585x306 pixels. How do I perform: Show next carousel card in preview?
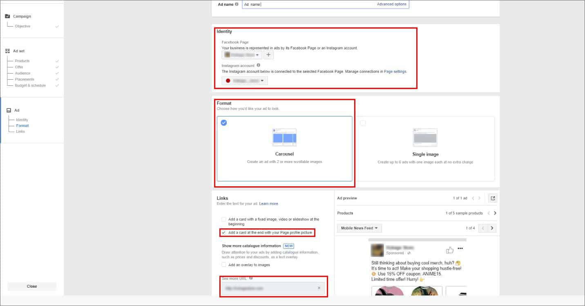[492, 228]
